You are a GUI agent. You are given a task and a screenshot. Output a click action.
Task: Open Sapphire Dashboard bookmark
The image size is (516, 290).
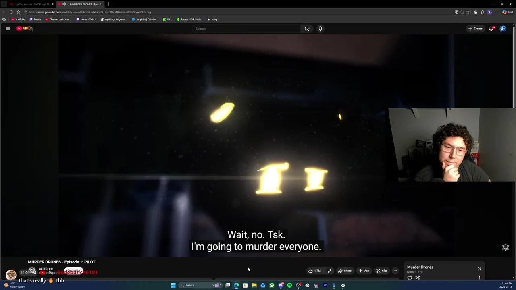click(x=145, y=19)
